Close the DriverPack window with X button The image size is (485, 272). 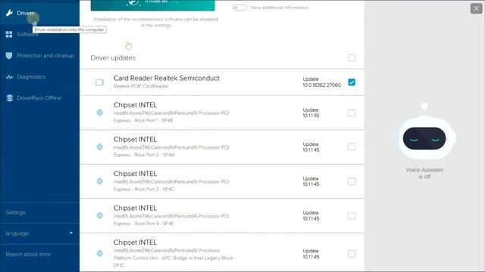pos(477,8)
